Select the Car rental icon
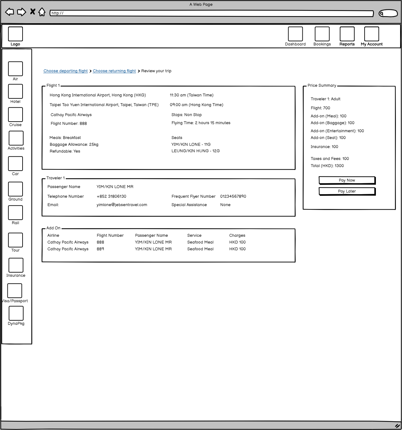Image resolution: width=402 pixels, height=430 pixels. [x=15, y=164]
